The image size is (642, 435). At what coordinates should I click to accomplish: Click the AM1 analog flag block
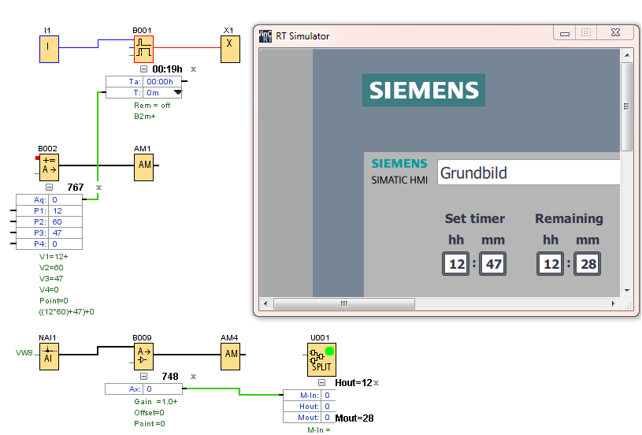pos(144,166)
